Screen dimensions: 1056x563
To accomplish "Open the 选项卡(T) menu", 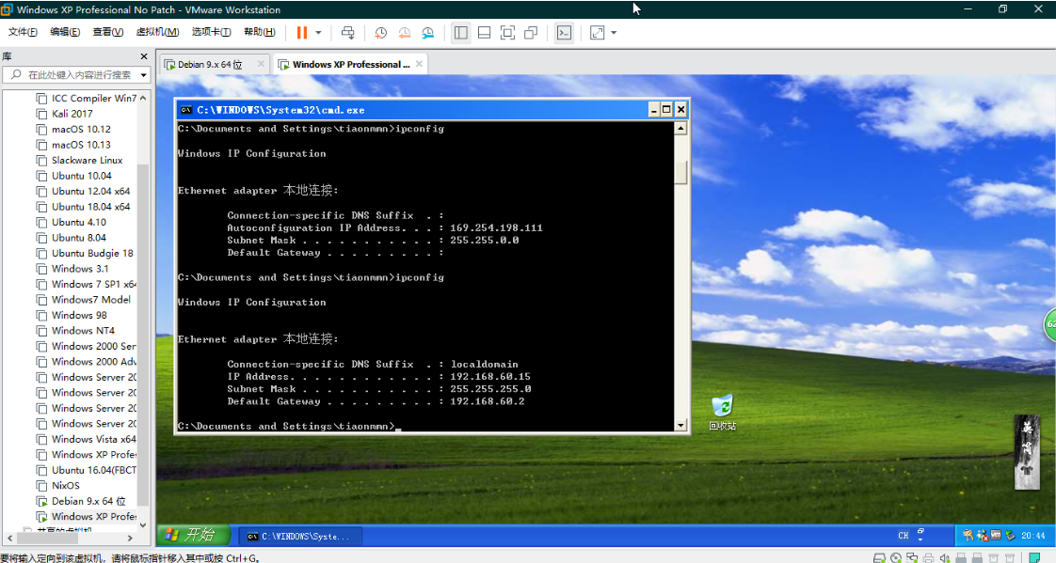I will (211, 32).
